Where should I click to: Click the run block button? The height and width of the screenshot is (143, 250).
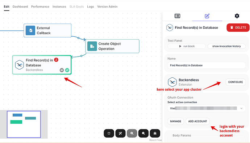point(187,46)
